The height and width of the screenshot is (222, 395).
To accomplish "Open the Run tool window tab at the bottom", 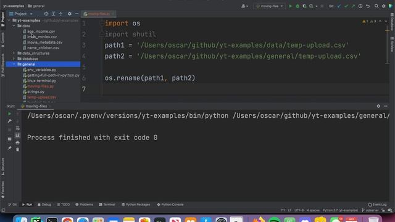I will click(x=27, y=205).
